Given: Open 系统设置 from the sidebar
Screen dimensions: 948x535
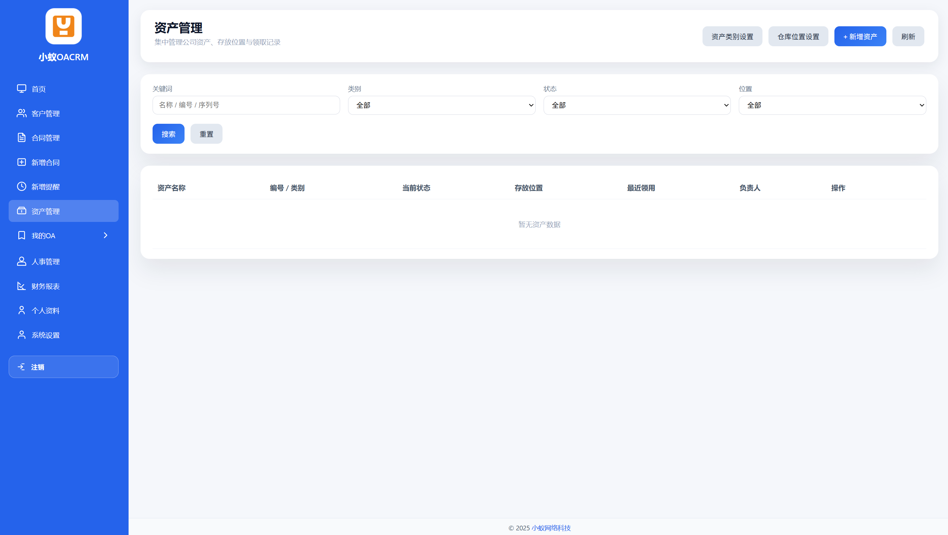Looking at the screenshot, I should point(46,335).
